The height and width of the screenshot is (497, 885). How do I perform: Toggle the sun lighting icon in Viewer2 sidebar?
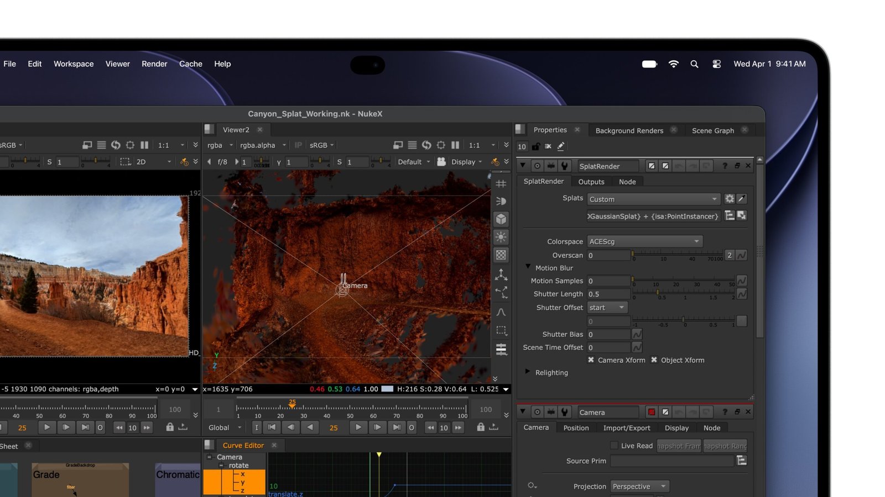pyautogui.click(x=501, y=237)
